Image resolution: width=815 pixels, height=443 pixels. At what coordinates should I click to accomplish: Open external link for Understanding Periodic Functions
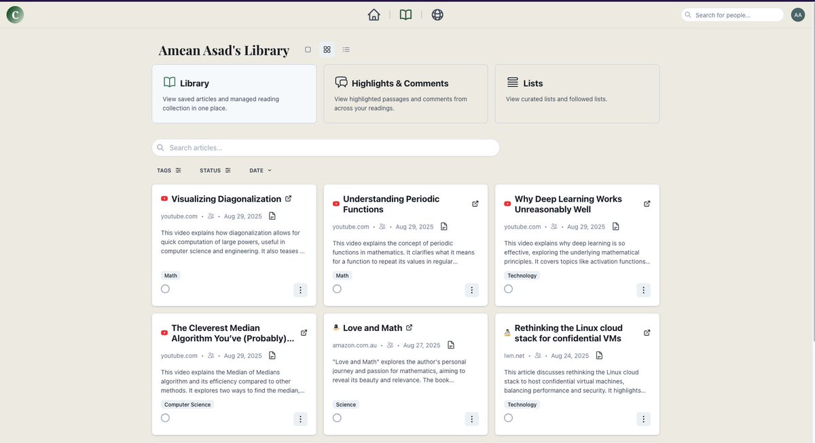click(475, 204)
